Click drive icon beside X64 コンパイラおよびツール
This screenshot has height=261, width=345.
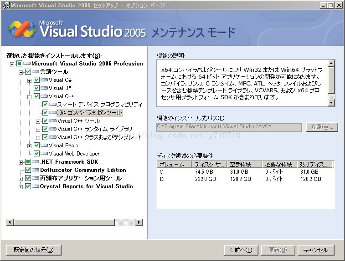tap(53, 113)
